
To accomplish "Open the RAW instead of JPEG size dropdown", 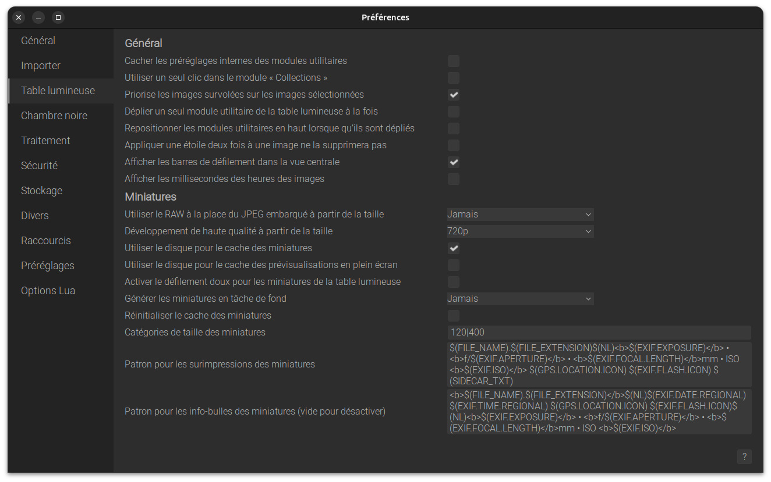I will click(x=520, y=215).
